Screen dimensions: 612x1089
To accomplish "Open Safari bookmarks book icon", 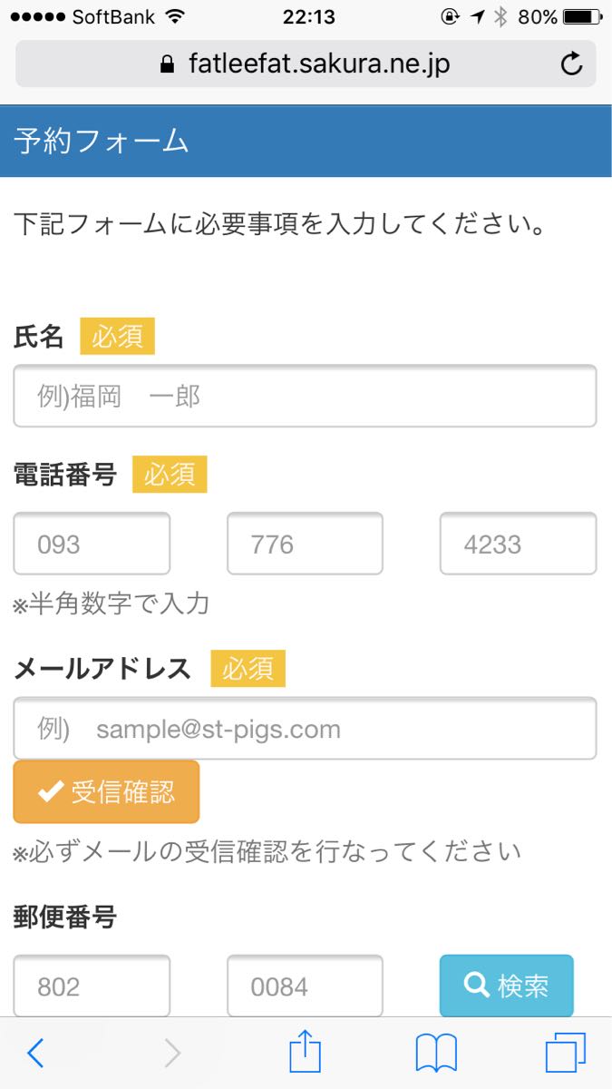I will [436, 1053].
